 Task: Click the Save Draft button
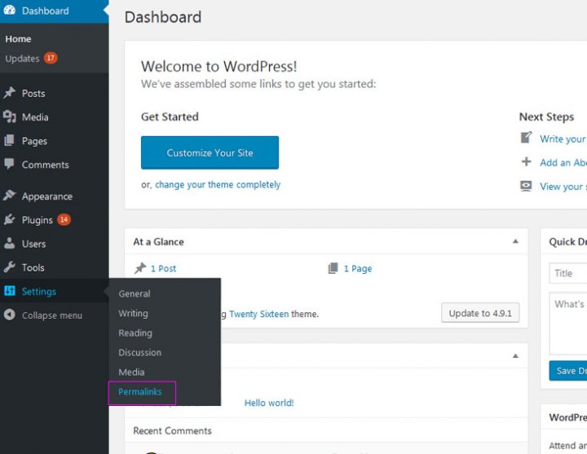pos(568,371)
